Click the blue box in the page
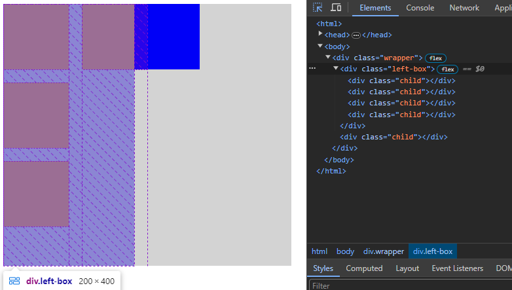Viewport: 512px width, 290px height. [x=174, y=37]
